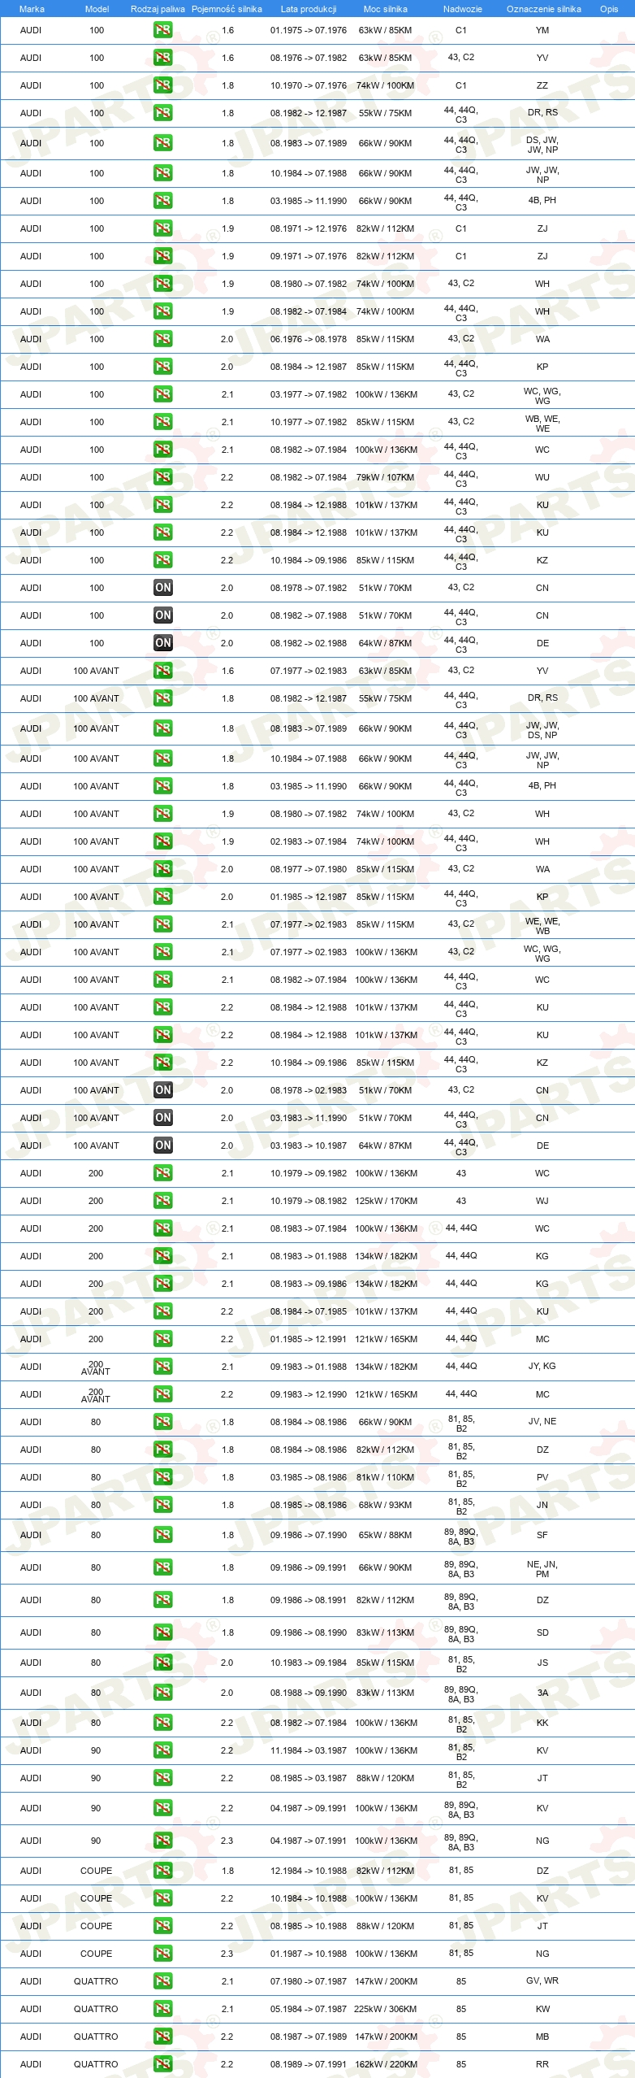This screenshot has height=2078, width=635.
Task: Click the petrol icon in the Quattro RR row
Action: [x=162, y=2064]
